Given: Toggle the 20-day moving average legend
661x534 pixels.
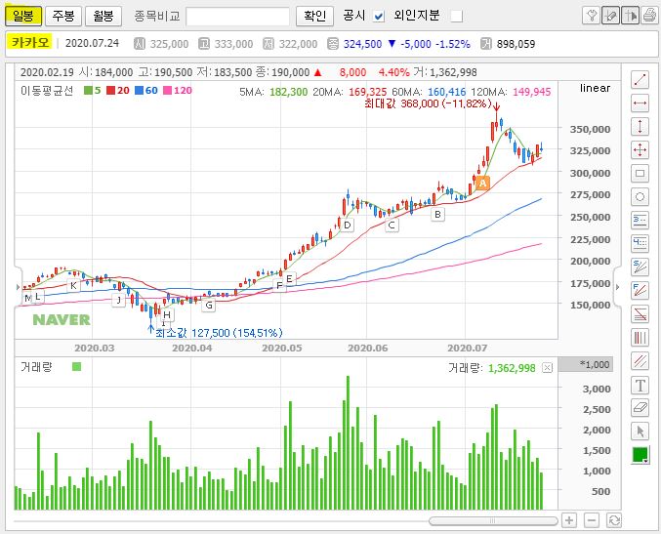Looking at the screenshot, I should coord(117,90).
